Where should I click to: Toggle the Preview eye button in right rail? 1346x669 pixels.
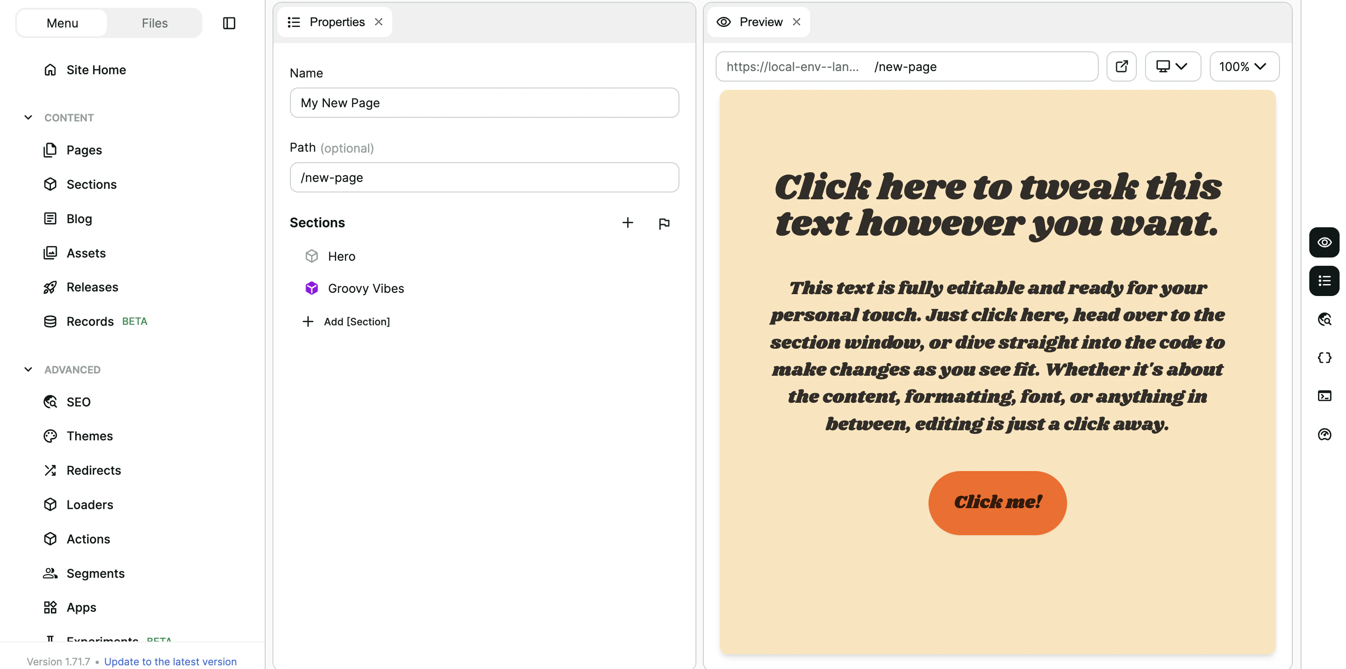point(1324,242)
